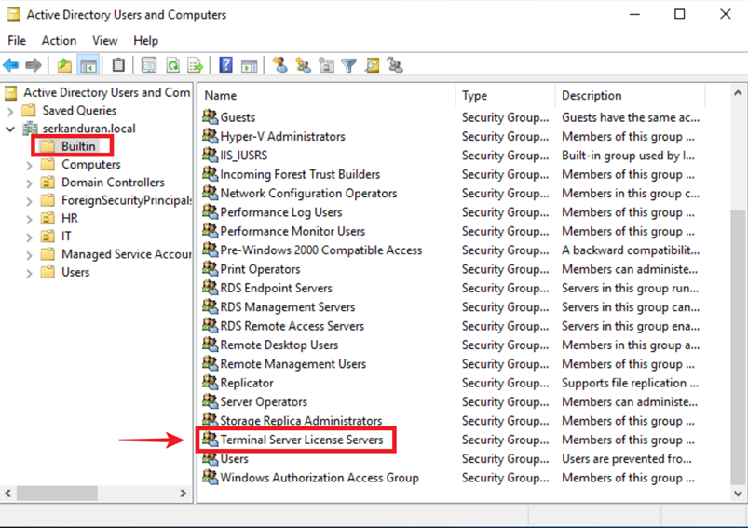Click the Back arrow toolbar icon

point(11,65)
